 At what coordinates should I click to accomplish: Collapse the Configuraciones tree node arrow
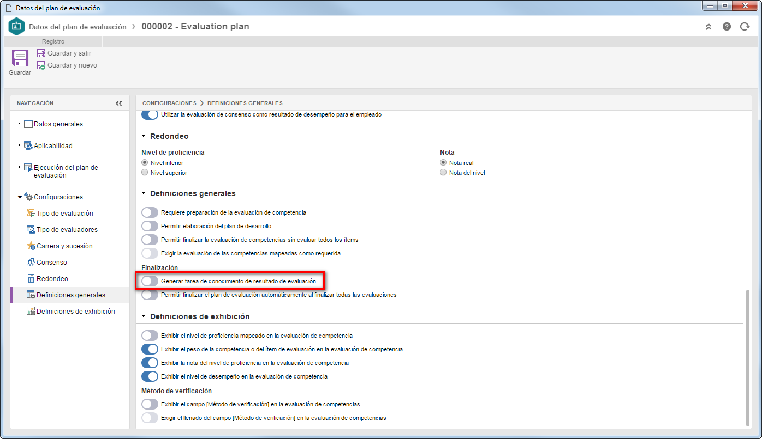coord(20,197)
